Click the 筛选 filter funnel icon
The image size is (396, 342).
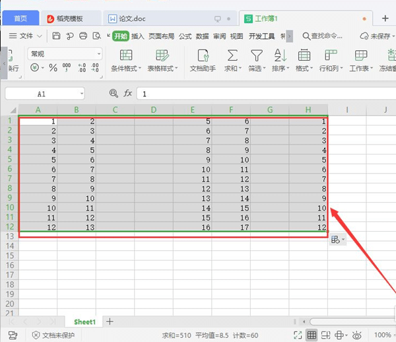point(256,55)
